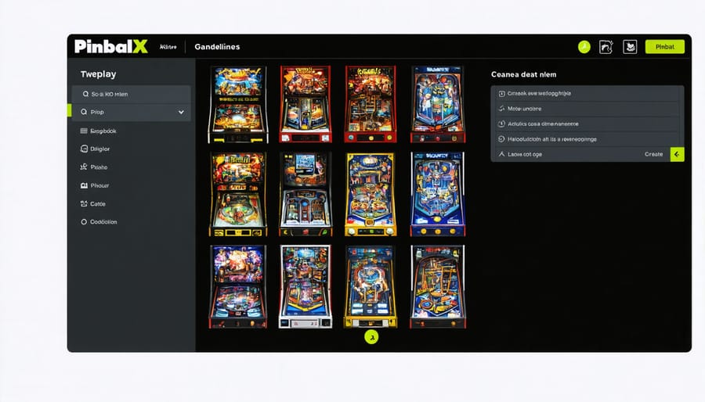Open the middle-row bright yellow cabinet table
This screenshot has height=402, width=705.
(371, 194)
